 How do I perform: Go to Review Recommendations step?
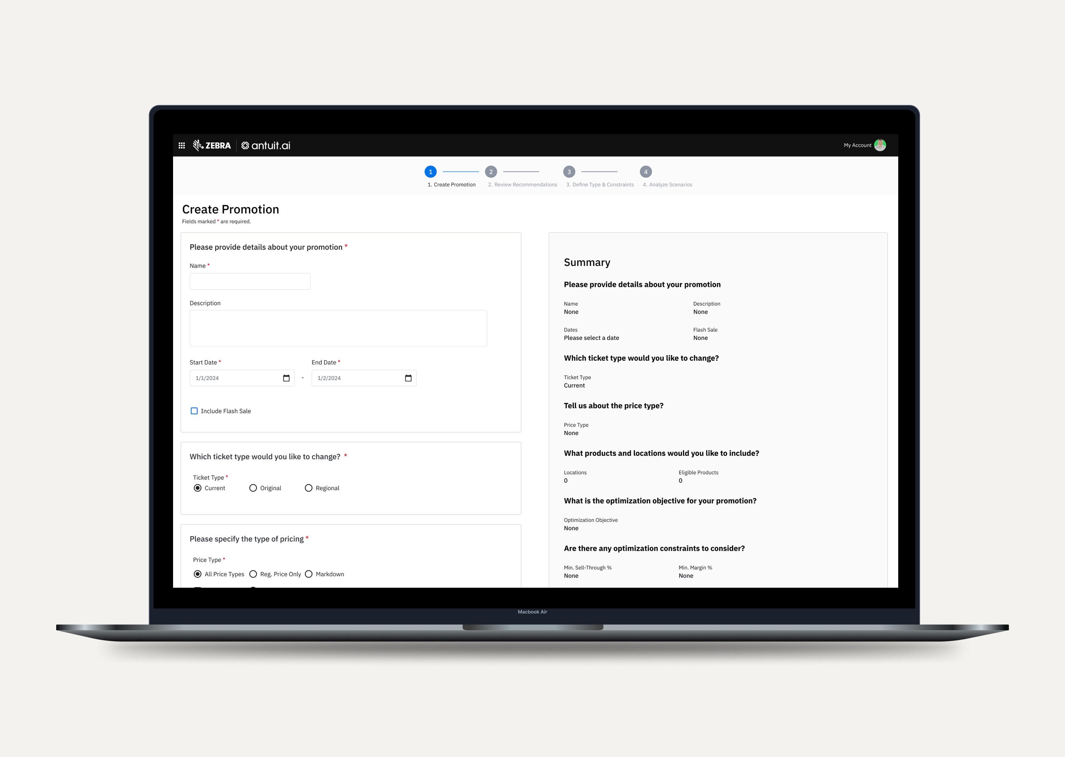tap(522, 184)
